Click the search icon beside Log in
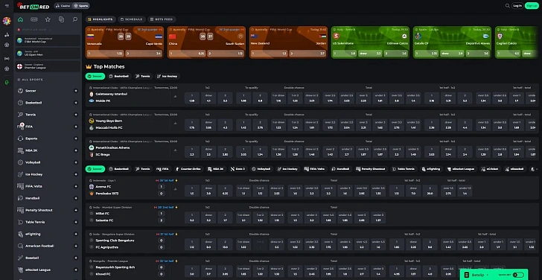 tap(508, 5)
